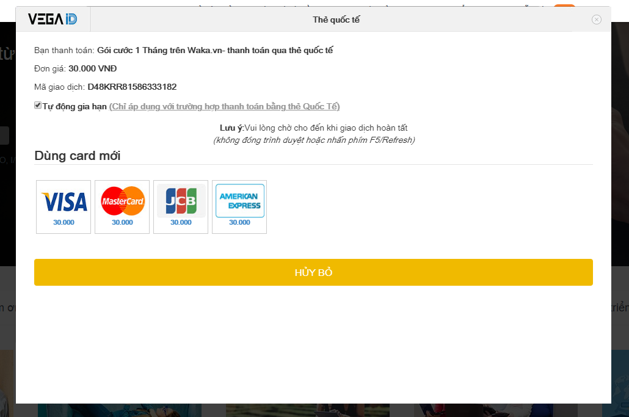Screen dimensions: 629x417
Task: Click 30.000 price under JCB
Action: (x=181, y=222)
